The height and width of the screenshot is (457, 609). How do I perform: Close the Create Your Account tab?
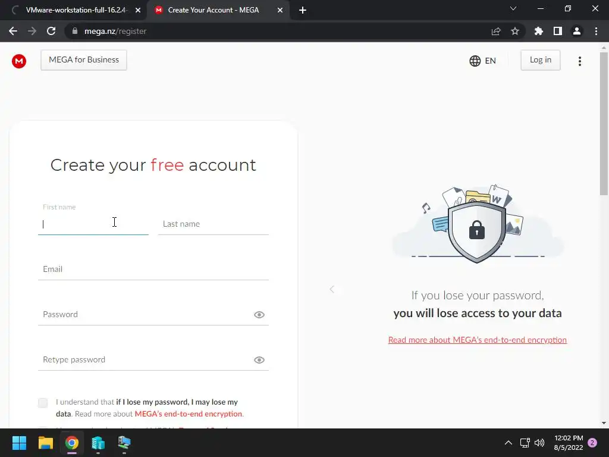click(280, 11)
